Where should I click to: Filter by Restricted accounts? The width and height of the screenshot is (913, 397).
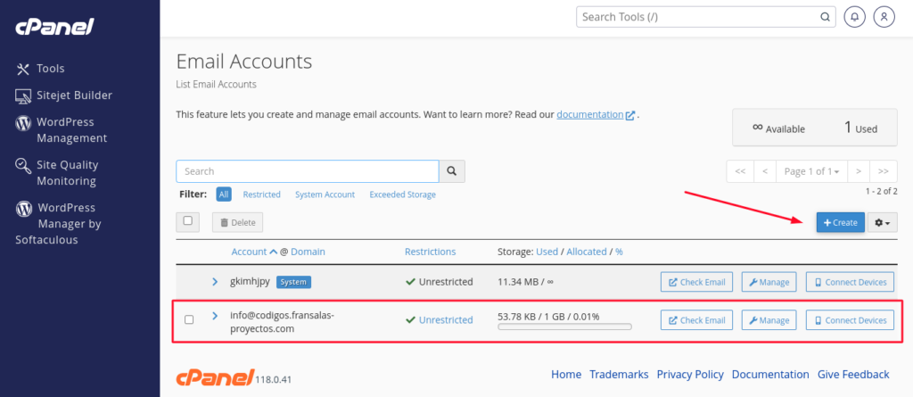tap(261, 194)
